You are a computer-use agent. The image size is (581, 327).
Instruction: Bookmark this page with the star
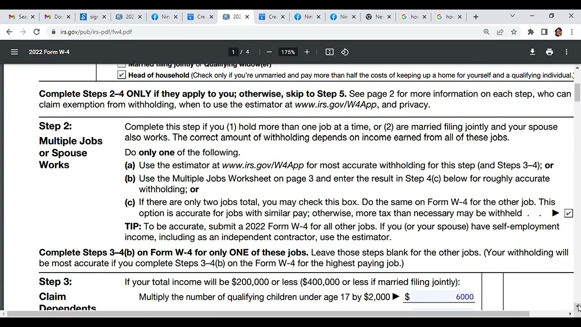click(514, 32)
